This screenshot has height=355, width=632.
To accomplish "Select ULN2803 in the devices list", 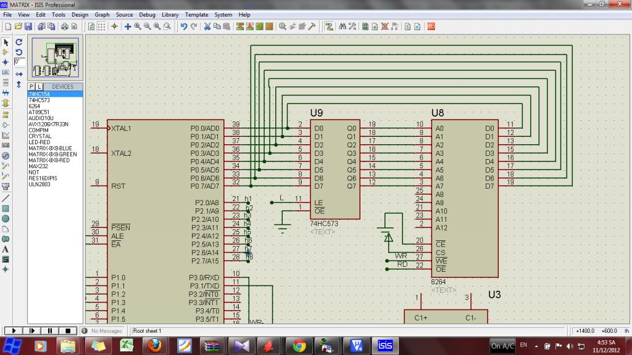I will coord(39,184).
